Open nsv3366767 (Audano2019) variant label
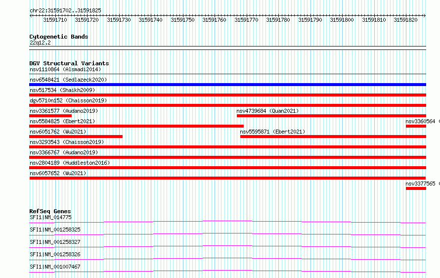This screenshot has height=278, width=440. pos(64,152)
